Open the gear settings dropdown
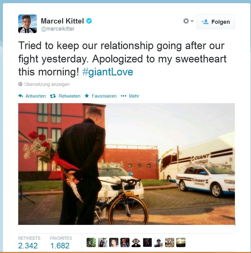The width and height of the screenshot is (251, 253). pos(188,21)
